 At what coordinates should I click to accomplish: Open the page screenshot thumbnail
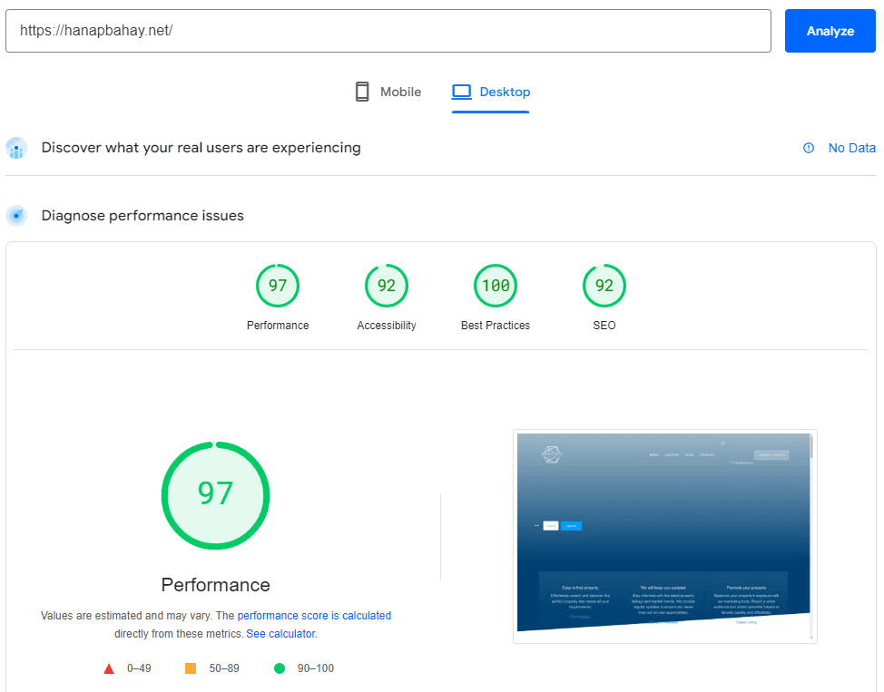[664, 536]
